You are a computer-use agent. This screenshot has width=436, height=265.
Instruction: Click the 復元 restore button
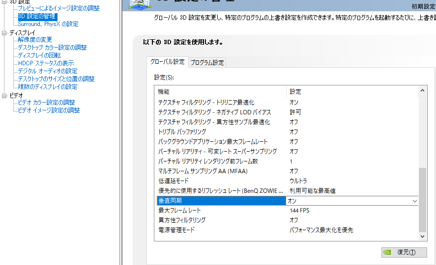click(x=404, y=252)
